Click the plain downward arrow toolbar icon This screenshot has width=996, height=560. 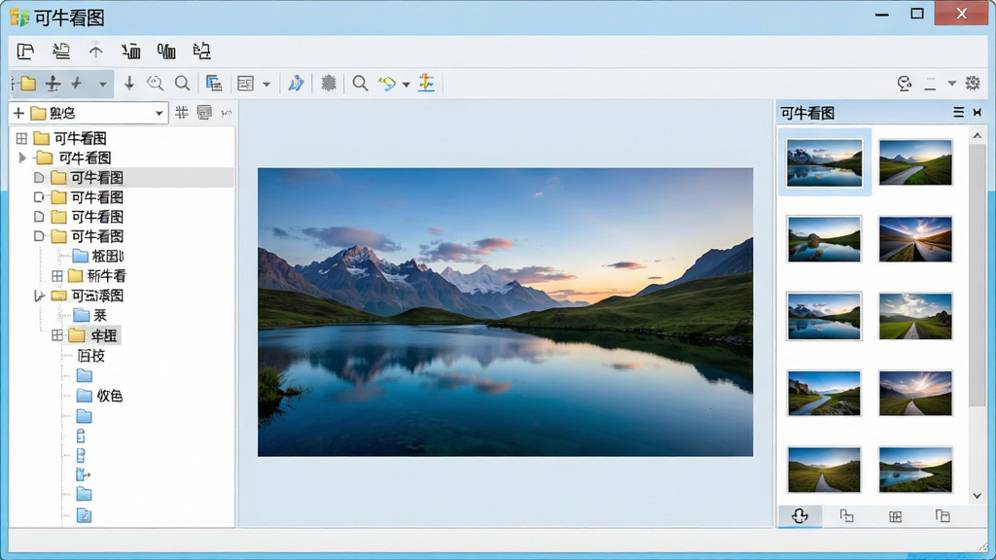tap(129, 84)
